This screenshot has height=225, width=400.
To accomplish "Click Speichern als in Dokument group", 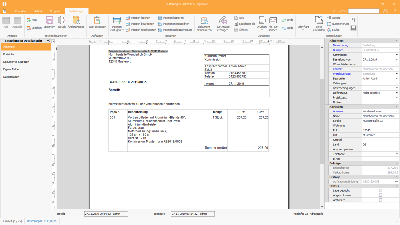I will (244, 24).
